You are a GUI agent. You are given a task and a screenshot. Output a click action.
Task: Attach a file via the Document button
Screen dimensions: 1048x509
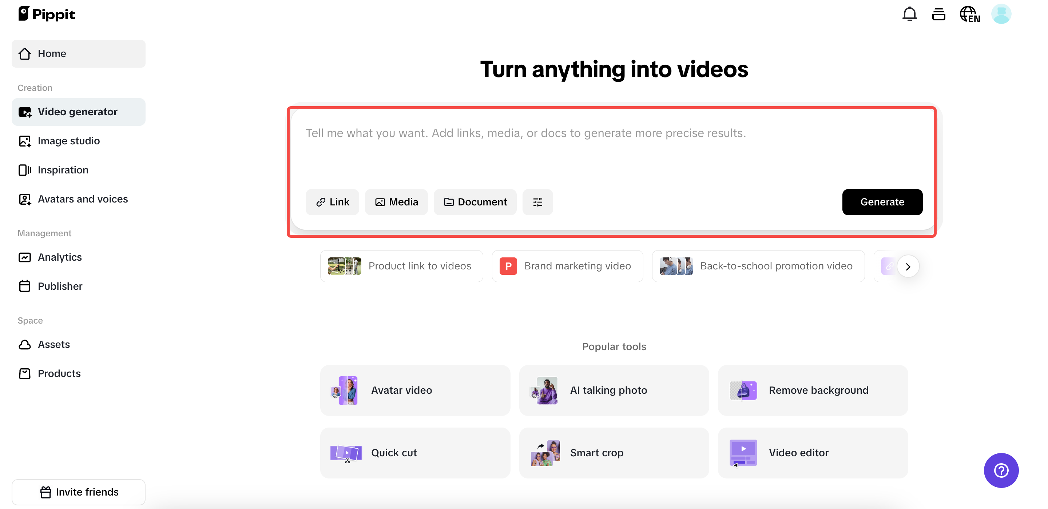tap(475, 202)
